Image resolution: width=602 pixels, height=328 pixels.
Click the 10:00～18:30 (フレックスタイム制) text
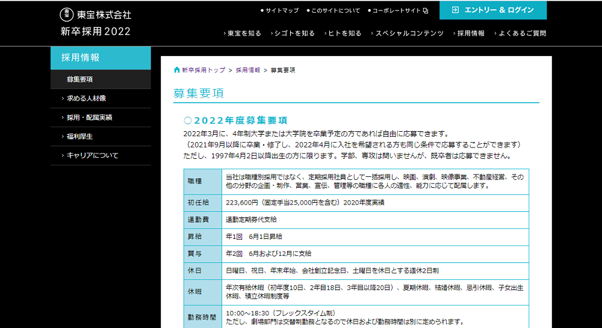pos(281,313)
